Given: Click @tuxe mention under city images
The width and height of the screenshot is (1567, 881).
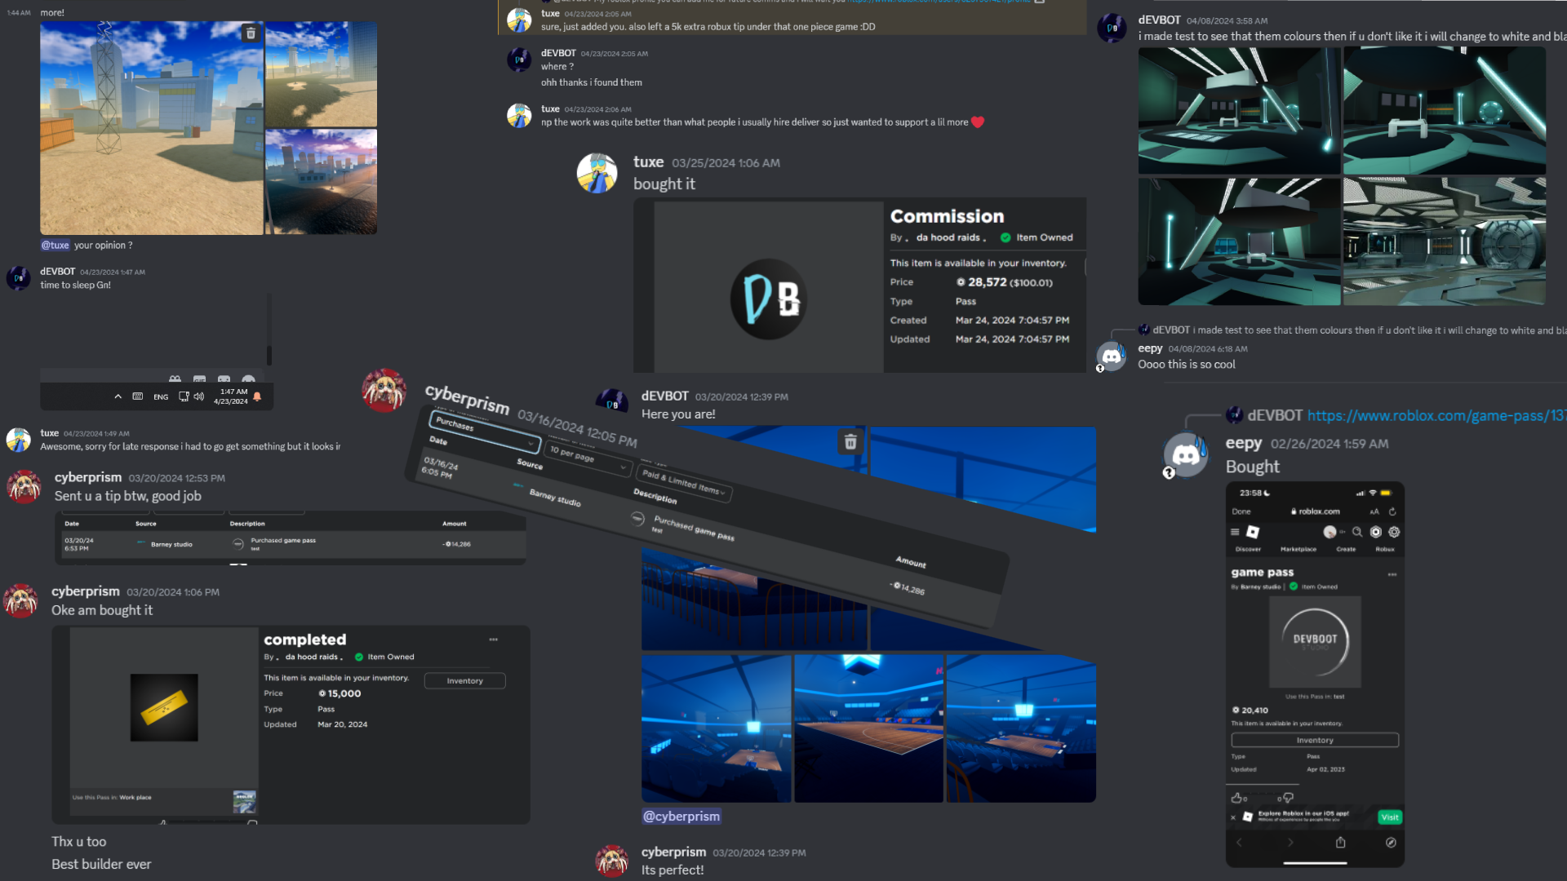Looking at the screenshot, I should pyautogui.click(x=55, y=246).
